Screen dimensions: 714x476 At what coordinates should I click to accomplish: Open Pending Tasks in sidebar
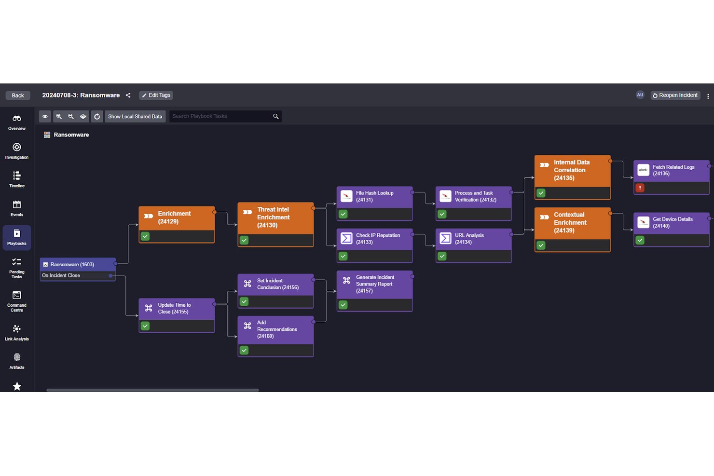pyautogui.click(x=17, y=268)
